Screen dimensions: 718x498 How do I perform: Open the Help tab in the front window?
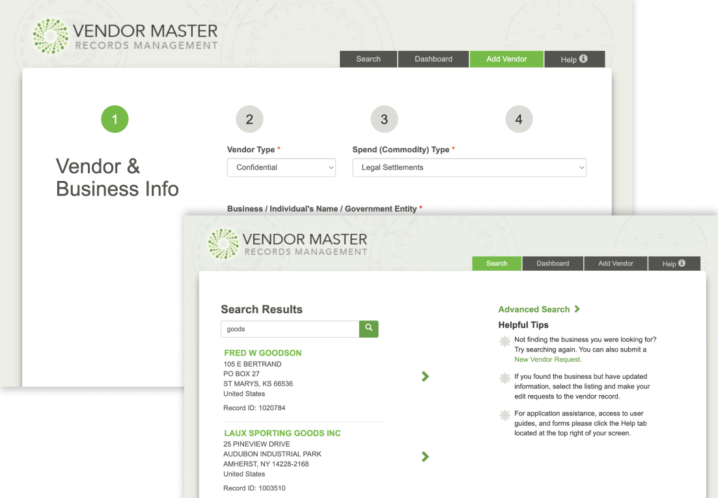(674, 264)
